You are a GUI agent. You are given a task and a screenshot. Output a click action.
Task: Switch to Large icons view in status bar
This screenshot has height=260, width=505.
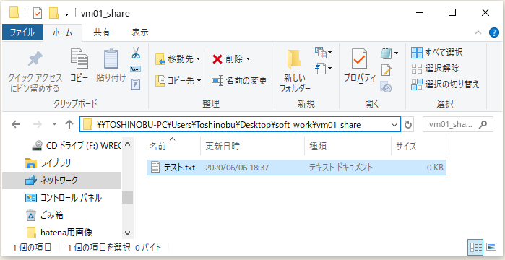[491, 247]
